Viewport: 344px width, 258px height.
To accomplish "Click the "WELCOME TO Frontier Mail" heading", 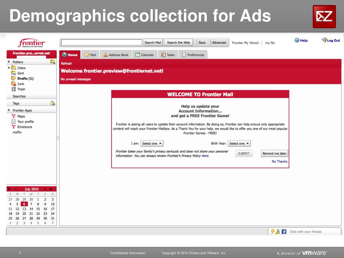I will (x=200, y=94).
